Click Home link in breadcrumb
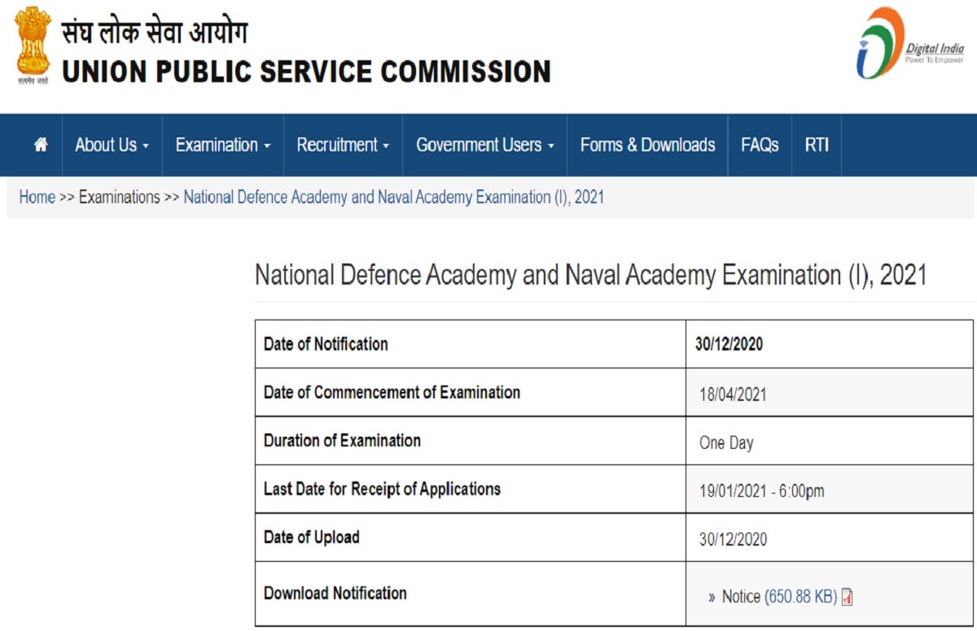Screen dimensions: 977x631 (37, 197)
